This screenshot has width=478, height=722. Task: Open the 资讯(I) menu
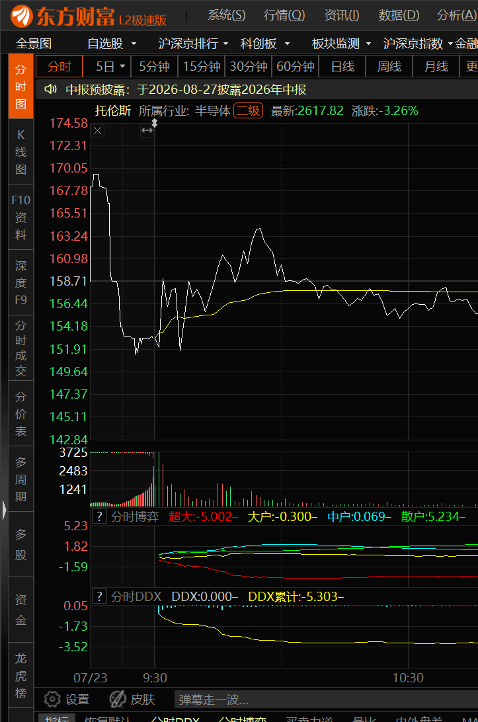(x=342, y=15)
